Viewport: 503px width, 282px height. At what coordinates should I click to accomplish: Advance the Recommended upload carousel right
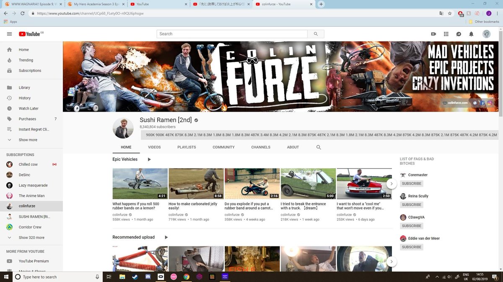coord(391,261)
